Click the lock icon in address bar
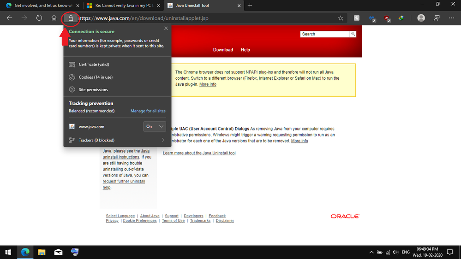This screenshot has height=259, width=461. click(71, 18)
